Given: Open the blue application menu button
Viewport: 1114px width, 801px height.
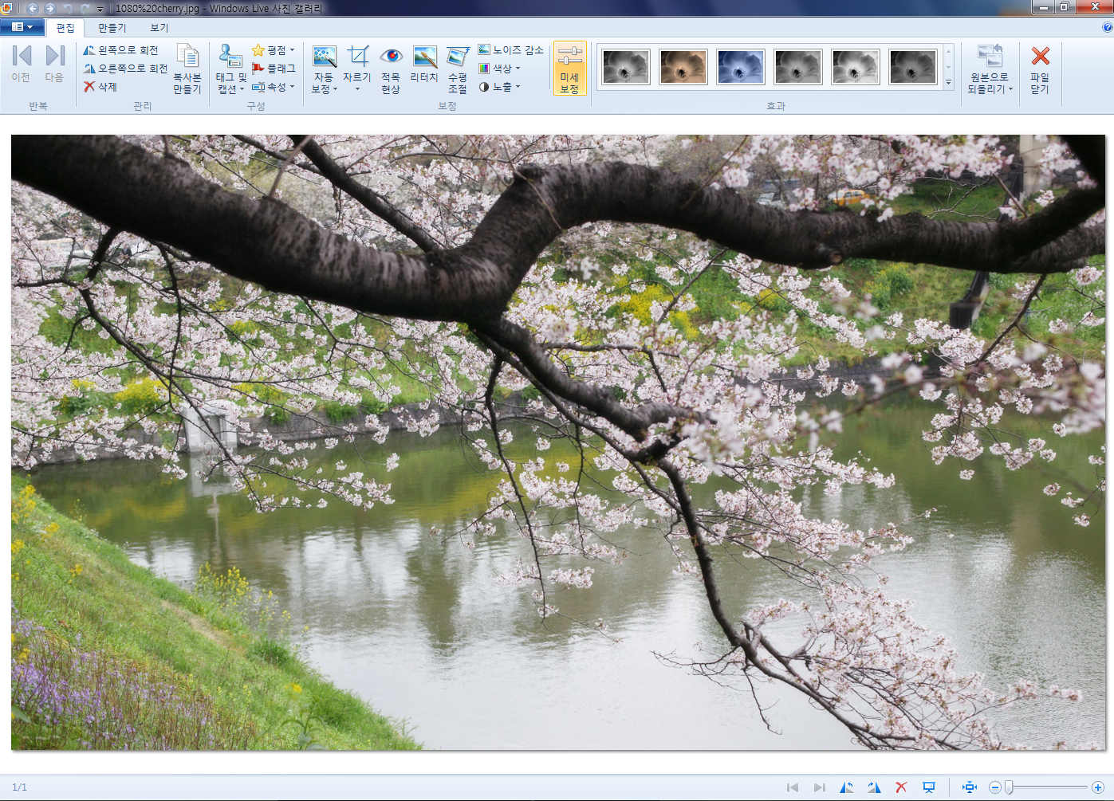Looking at the screenshot, I should (22, 27).
